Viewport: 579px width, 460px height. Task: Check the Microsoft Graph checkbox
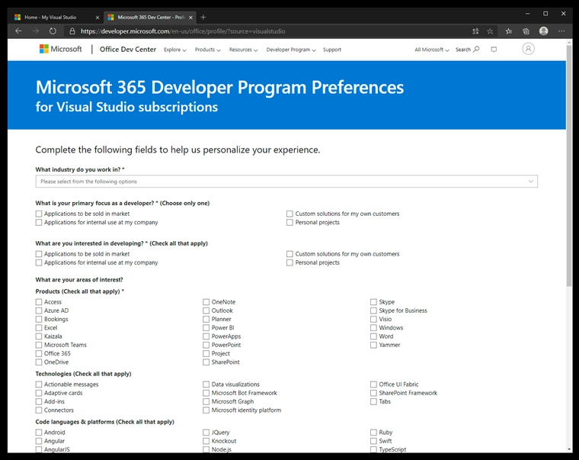[206, 401]
